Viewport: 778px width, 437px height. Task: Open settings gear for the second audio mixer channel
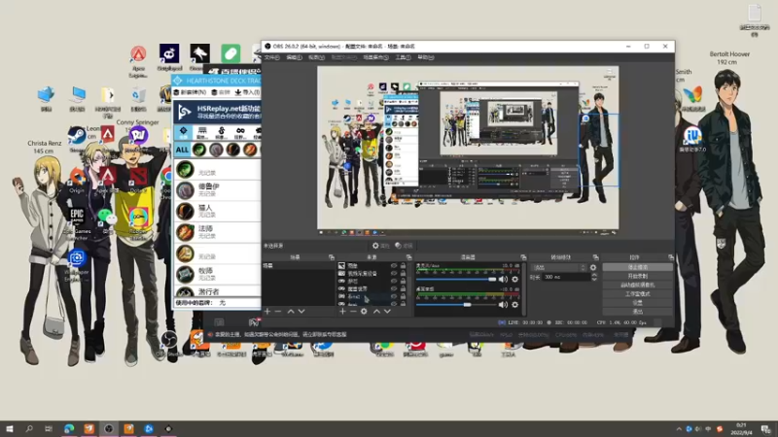515,305
